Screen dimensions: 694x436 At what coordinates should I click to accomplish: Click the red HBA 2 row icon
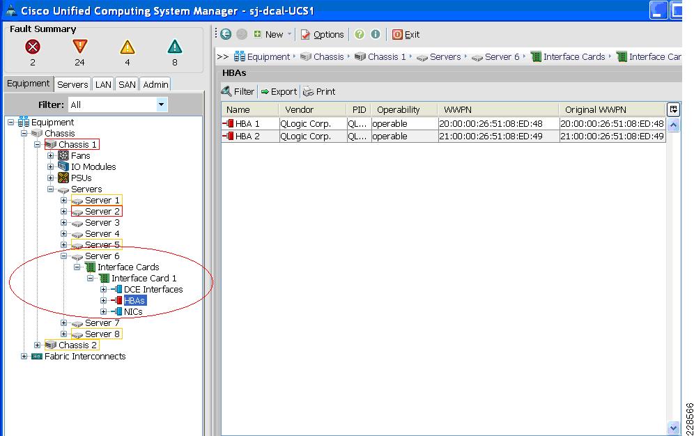tap(229, 137)
